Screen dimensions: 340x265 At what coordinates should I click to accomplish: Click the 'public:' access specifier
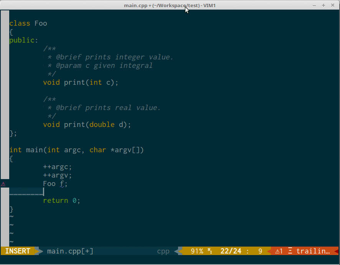(x=24, y=40)
